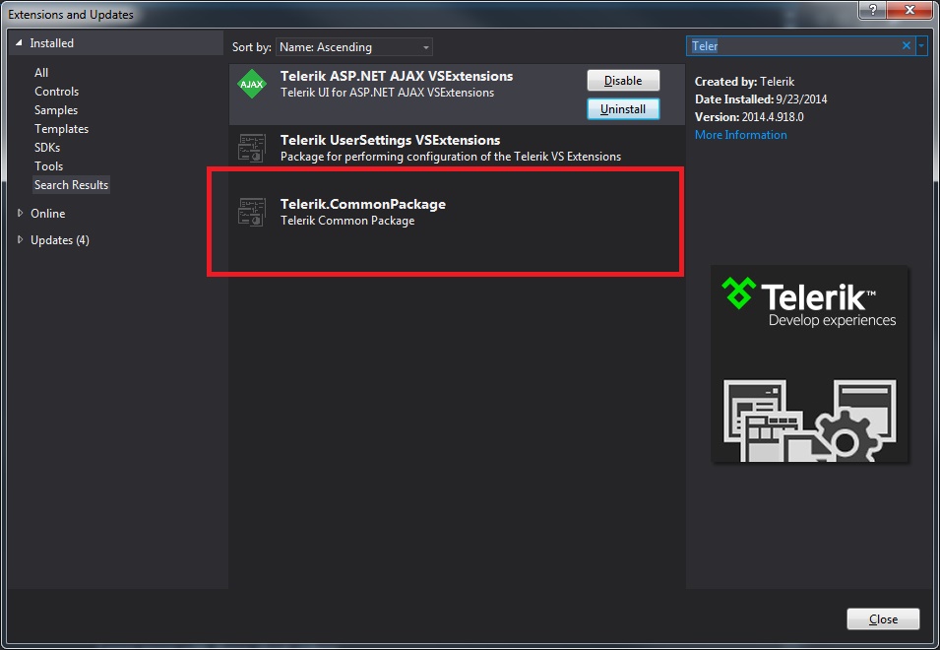Disable the Telerik ASP.NET AJAX extension
Screen dimensions: 940x650
623,81
